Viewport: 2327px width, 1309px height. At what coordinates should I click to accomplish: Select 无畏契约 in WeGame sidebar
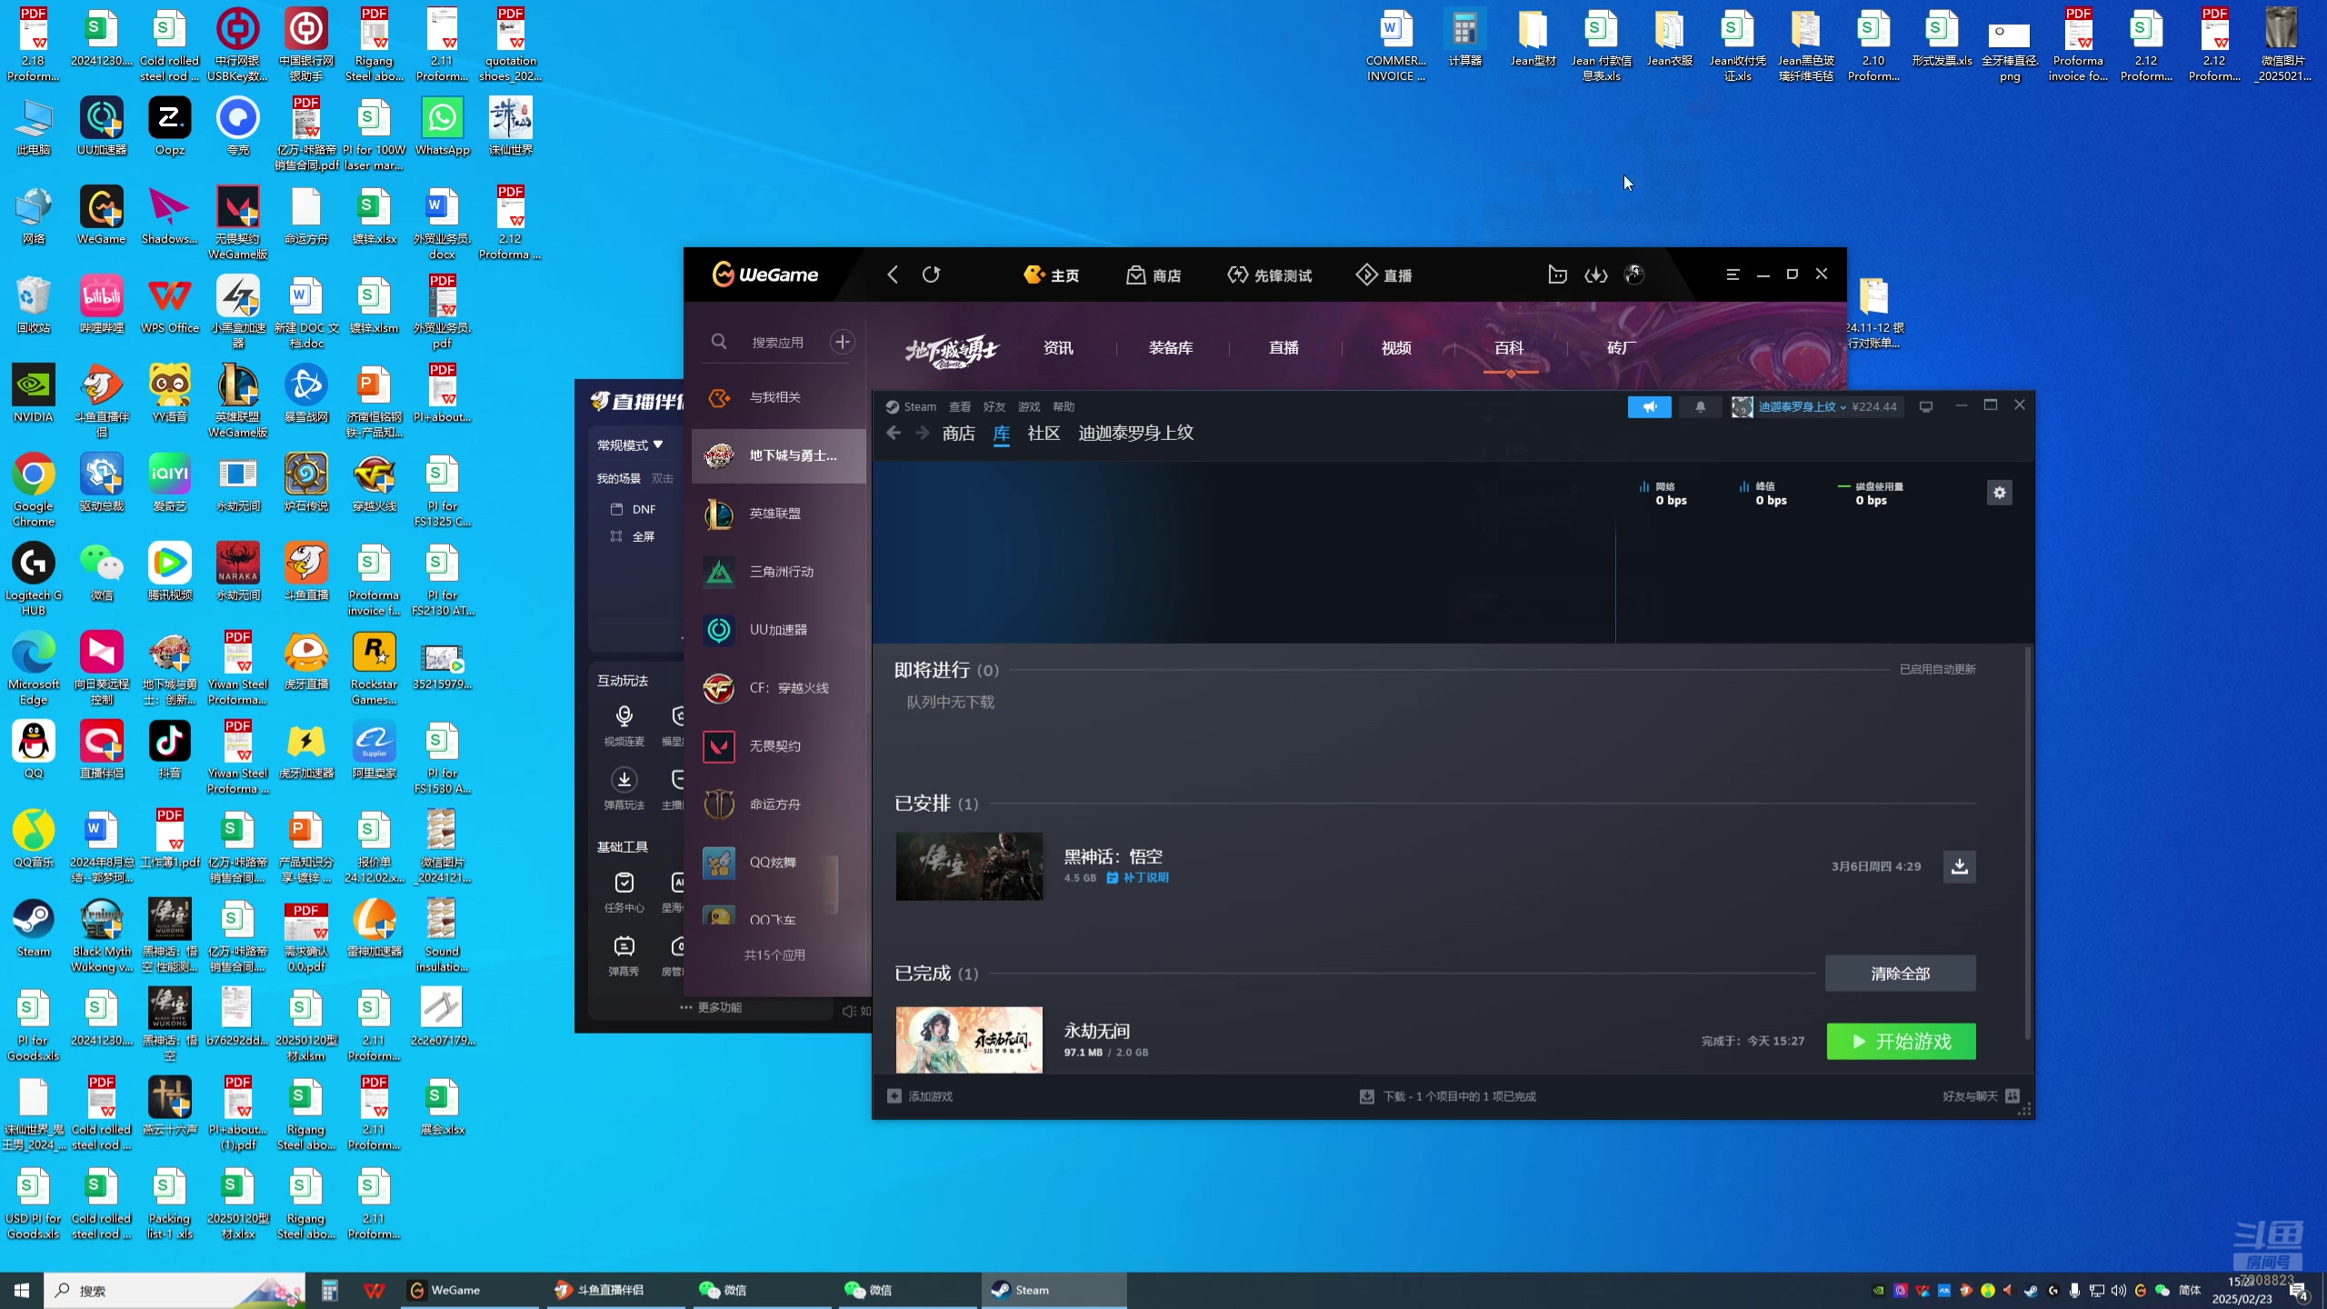[x=778, y=746]
